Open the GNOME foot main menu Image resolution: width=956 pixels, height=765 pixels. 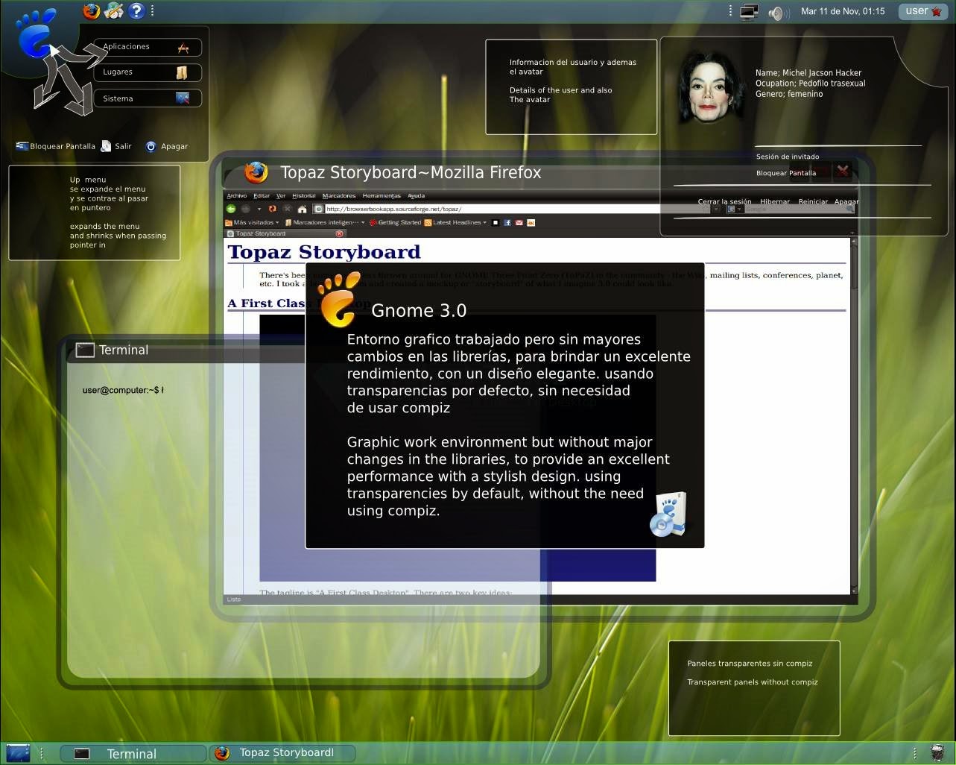point(36,33)
